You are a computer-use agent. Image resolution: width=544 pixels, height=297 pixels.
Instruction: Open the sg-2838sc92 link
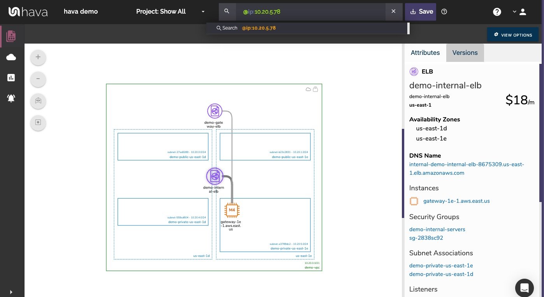pos(426,238)
